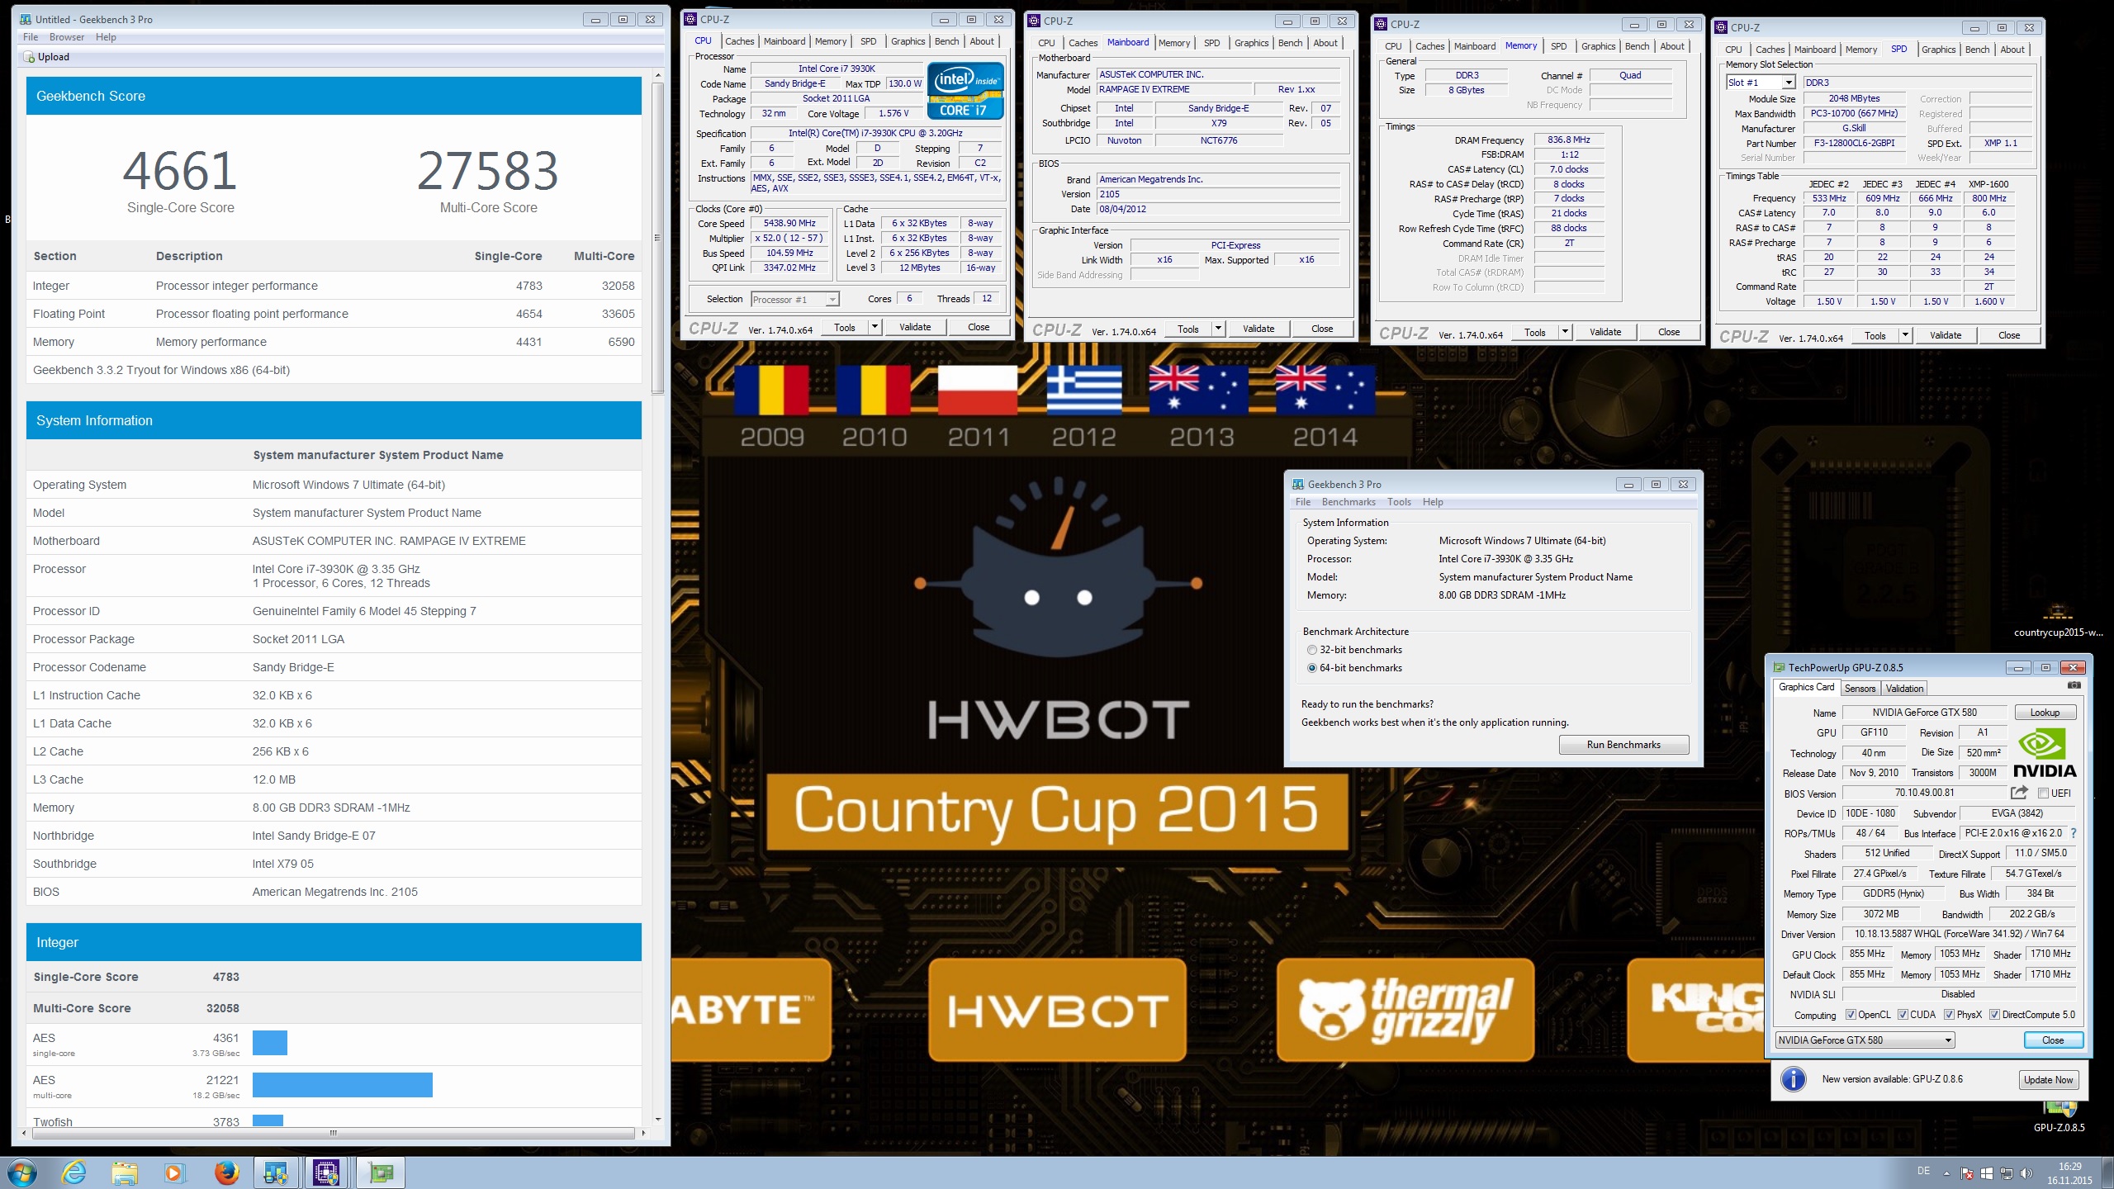Switch to the CPU-Z taskbar button

coord(327,1172)
